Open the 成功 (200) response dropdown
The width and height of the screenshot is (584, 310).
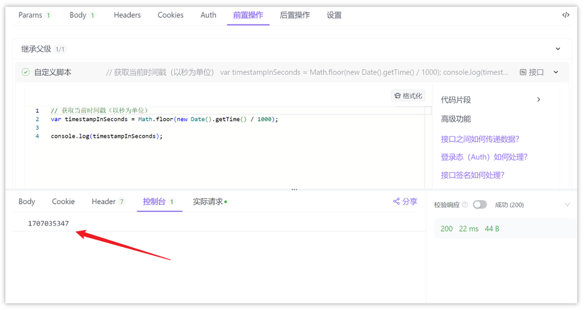566,205
